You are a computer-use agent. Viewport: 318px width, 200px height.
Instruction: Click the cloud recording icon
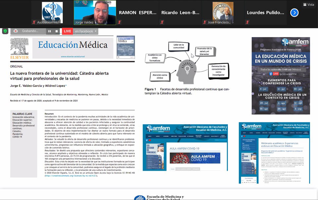16,31
